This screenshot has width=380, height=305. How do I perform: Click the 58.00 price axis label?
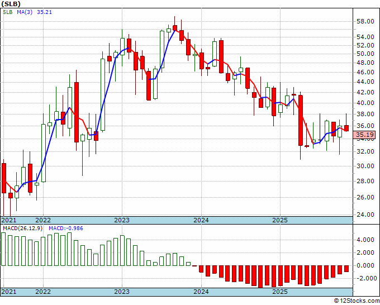tap(365, 22)
